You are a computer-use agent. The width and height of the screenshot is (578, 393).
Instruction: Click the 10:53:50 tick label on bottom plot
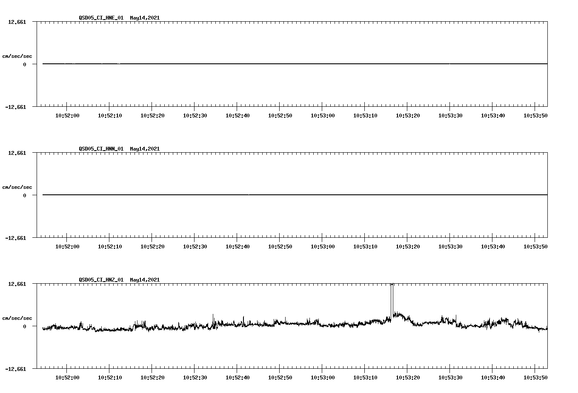coord(536,376)
